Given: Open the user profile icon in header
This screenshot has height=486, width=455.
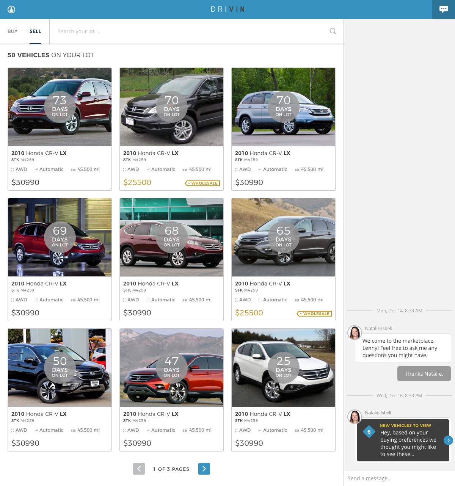Looking at the screenshot, I should 11,9.
